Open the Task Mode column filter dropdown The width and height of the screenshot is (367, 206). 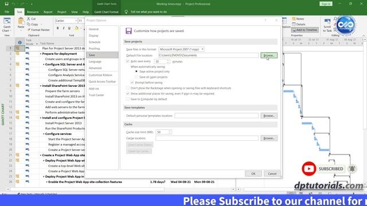pyautogui.click(x=37, y=44)
